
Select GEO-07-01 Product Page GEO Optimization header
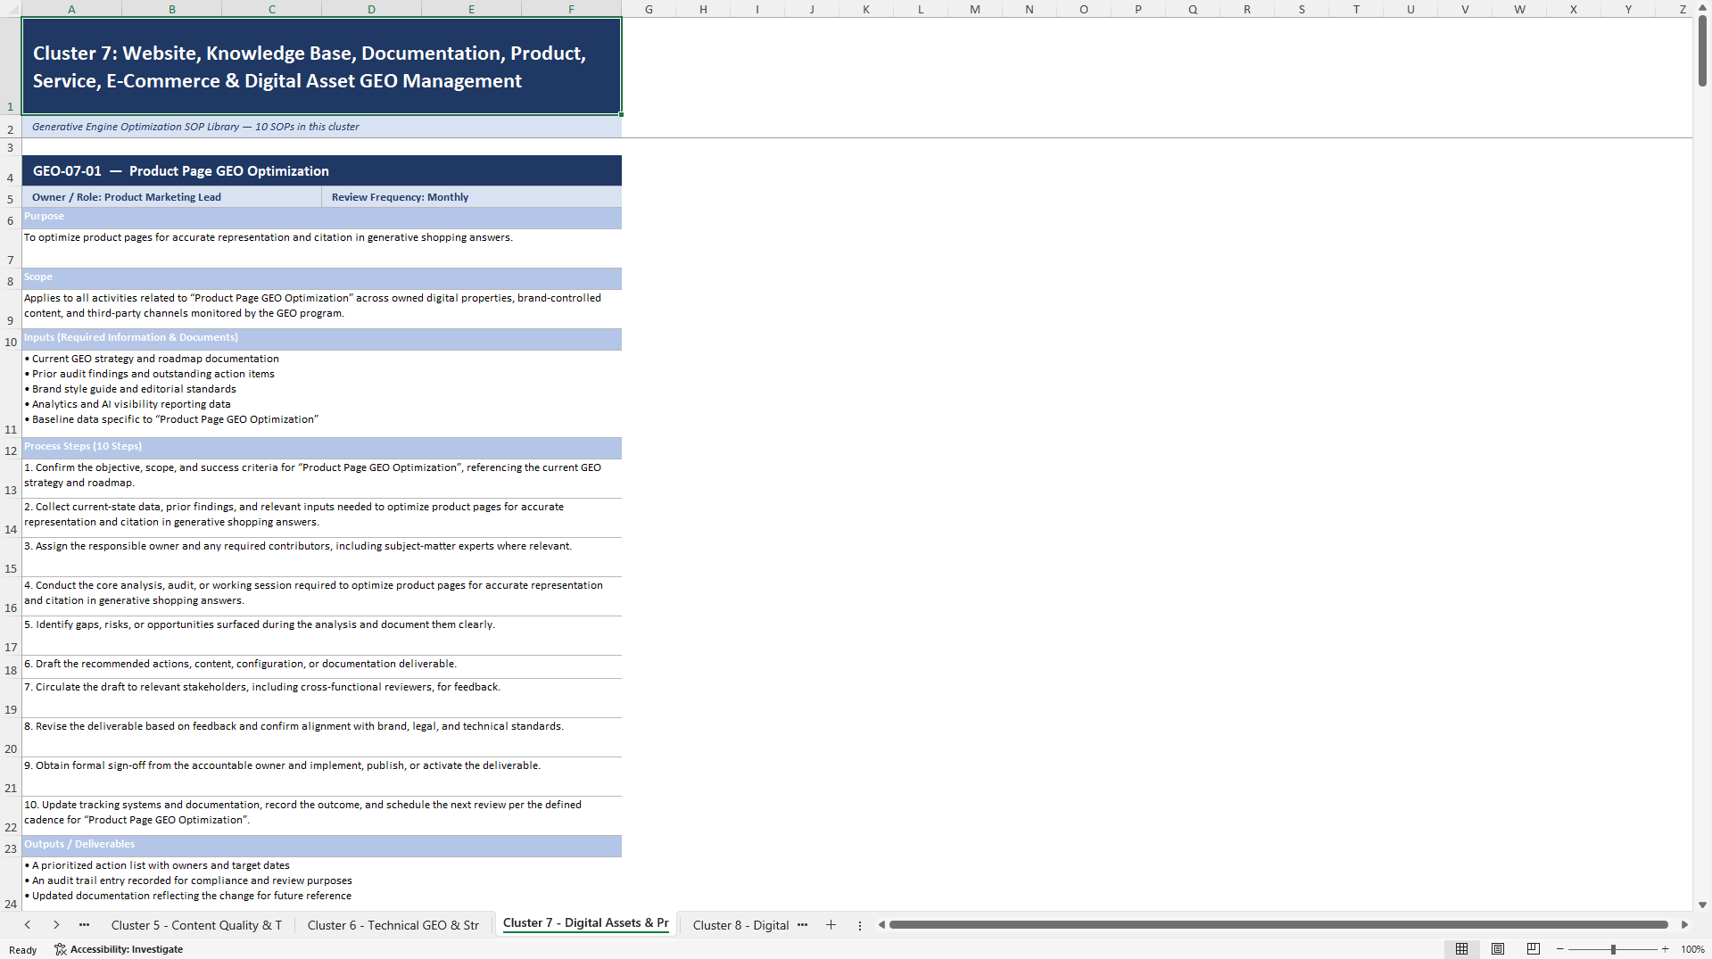pos(321,171)
